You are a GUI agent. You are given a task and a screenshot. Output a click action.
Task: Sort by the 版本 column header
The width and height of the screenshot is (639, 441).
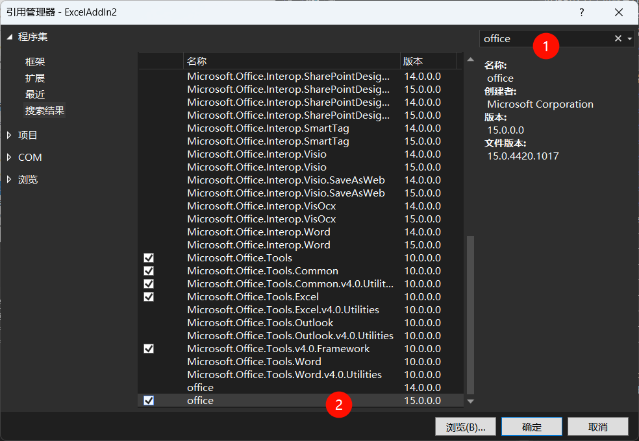coord(429,61)
